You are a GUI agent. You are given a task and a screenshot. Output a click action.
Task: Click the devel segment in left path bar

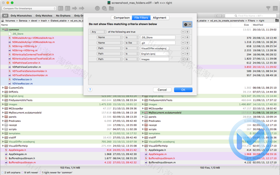[x=34, y=20]
